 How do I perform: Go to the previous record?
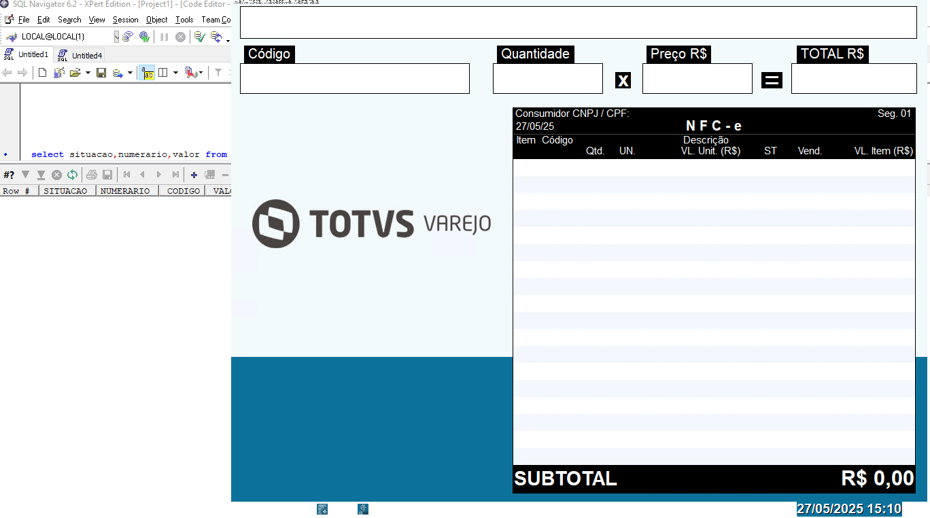tap(143, 175)
